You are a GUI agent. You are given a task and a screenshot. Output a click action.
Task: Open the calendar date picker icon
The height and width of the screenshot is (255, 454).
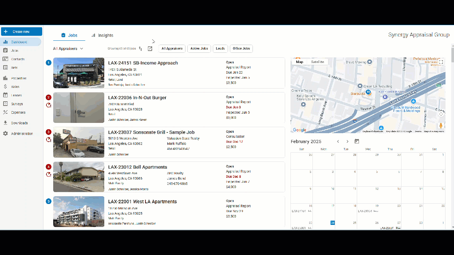point(357,141)
